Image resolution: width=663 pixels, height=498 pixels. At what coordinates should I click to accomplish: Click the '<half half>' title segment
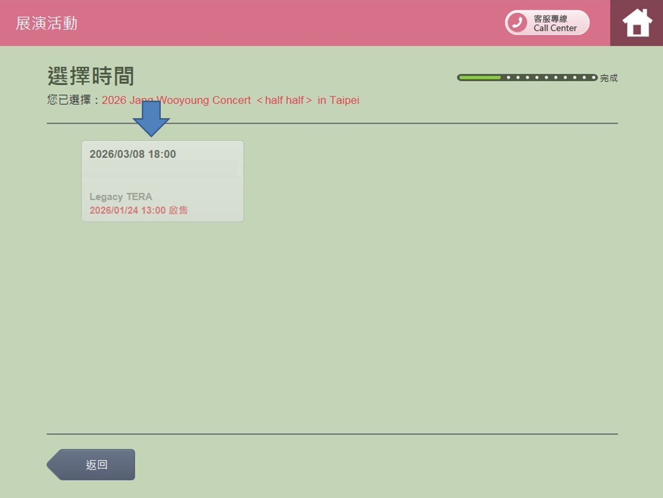click(x=284, y=100)
